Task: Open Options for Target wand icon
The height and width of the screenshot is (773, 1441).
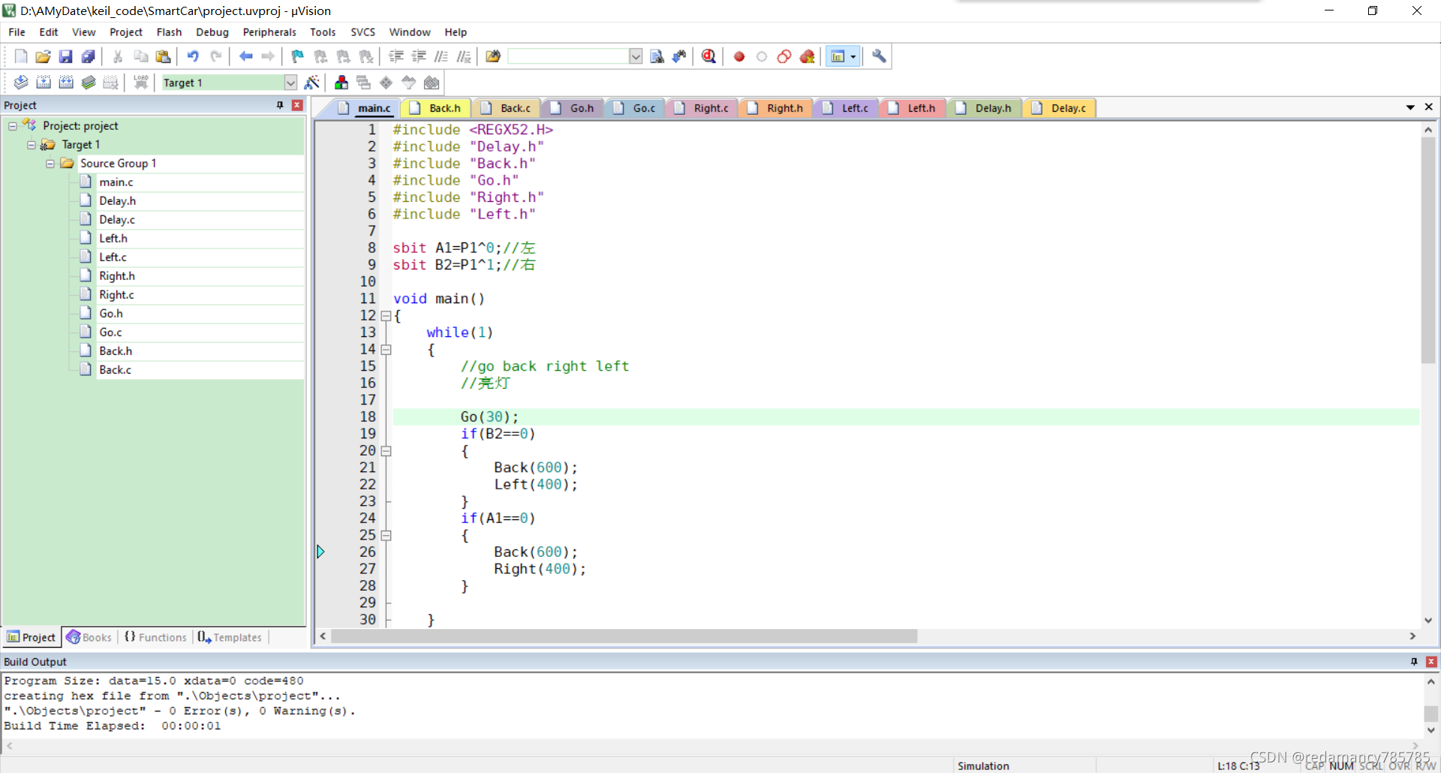Action: 312,83
